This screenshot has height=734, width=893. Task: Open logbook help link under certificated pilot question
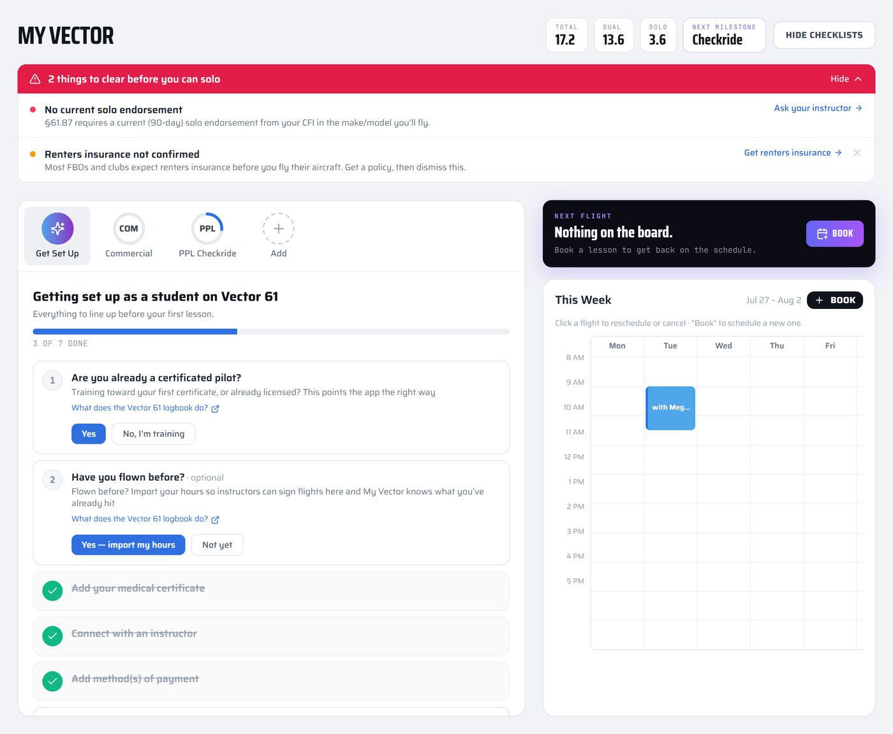click(145, 408)
